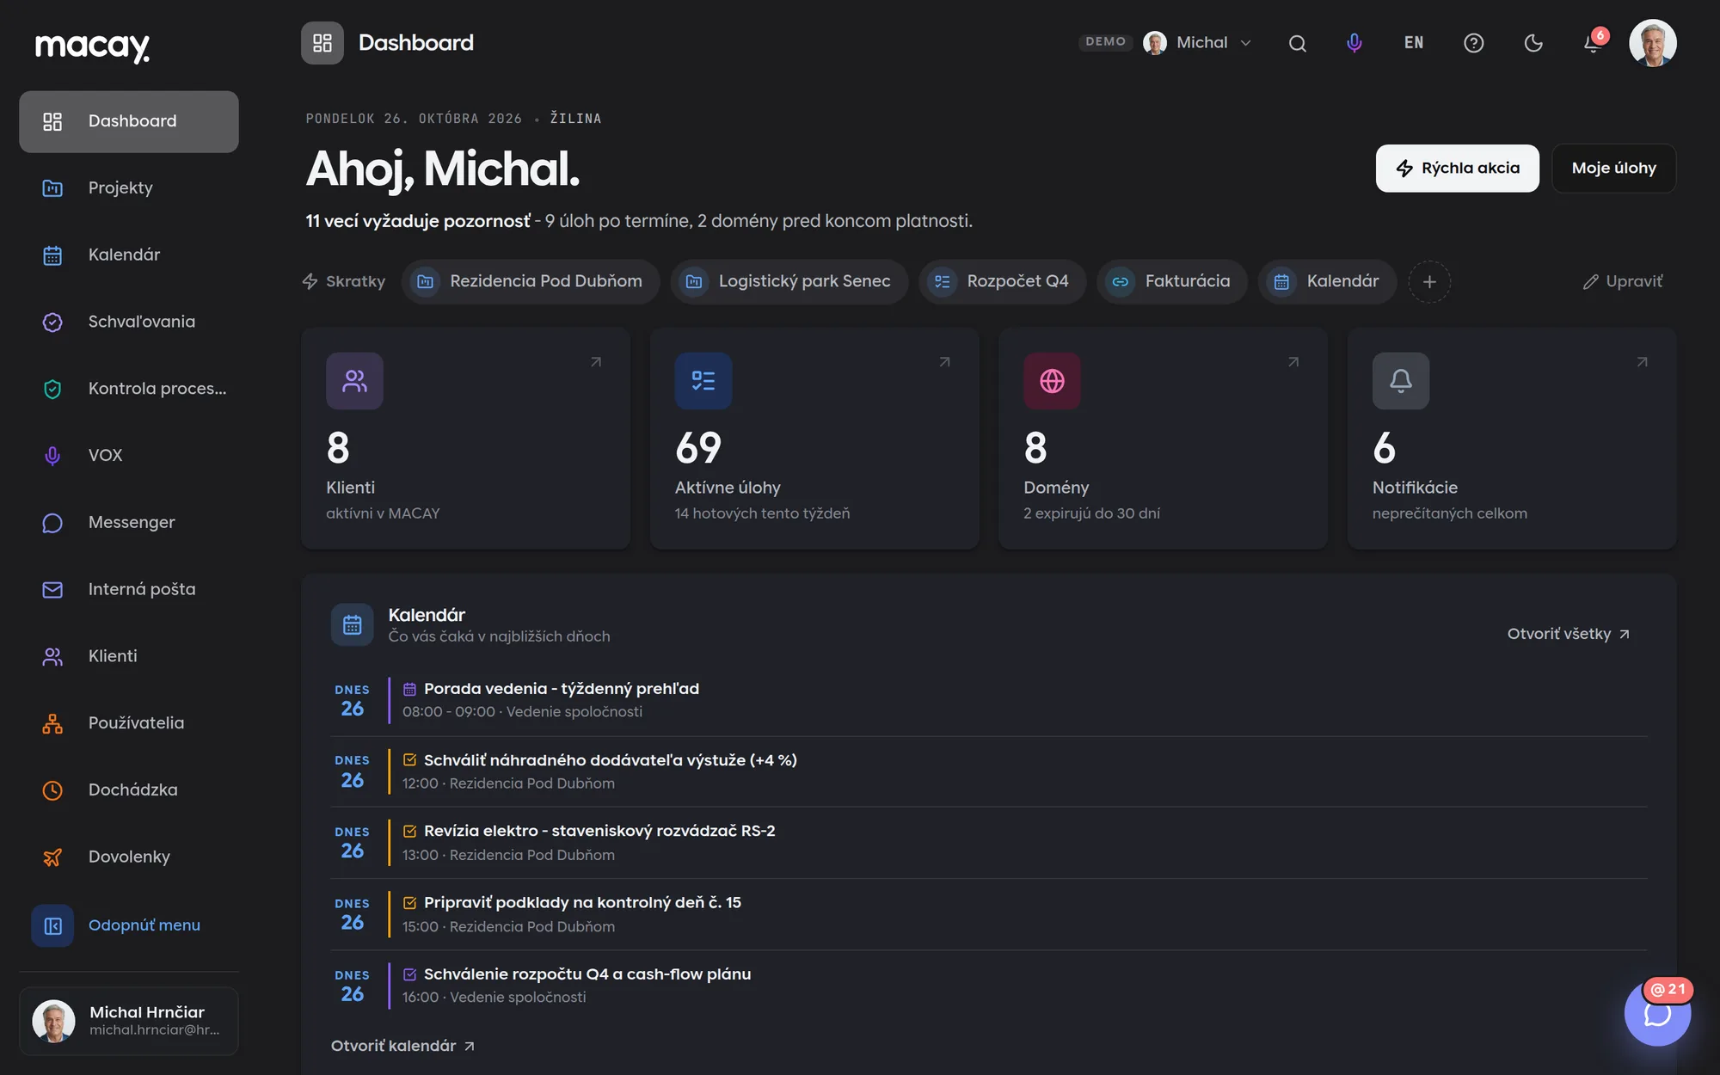Open the search icon in top bar

[1298, 43]
